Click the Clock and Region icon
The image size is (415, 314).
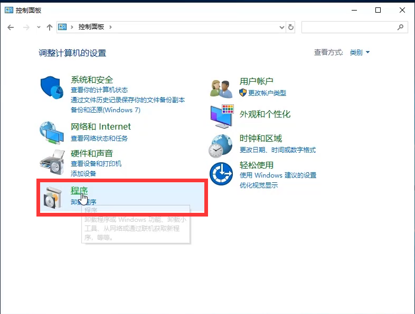click(x=221, y=145)
